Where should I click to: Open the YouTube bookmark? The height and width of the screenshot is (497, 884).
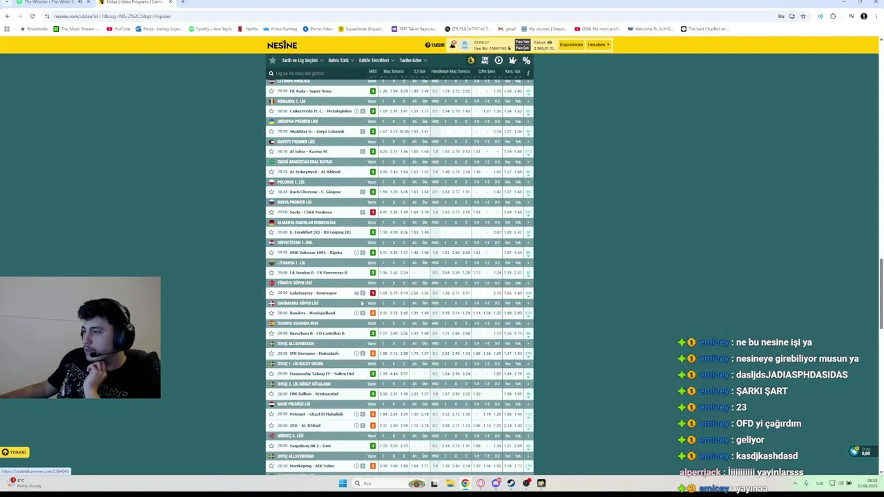point(118,29)
